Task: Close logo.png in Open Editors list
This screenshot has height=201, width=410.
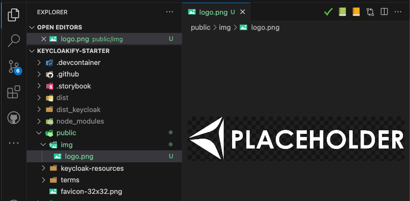Action: (44, 39)
